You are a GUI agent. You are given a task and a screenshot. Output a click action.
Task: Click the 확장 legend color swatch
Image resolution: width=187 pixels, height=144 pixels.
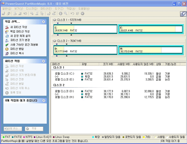pos(93,137)
